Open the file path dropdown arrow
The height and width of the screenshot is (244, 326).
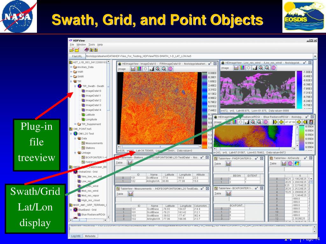tap(315, 56)
